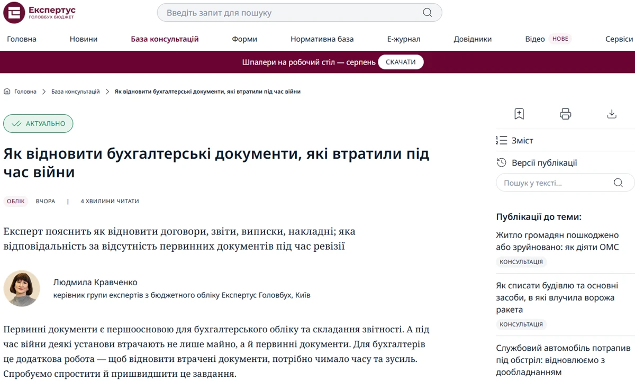Go to Головна breadcrumb link

tap(25, 92)
